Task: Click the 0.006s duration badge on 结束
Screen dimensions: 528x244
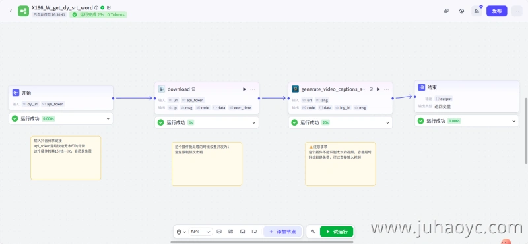Action: click(454, 121)
